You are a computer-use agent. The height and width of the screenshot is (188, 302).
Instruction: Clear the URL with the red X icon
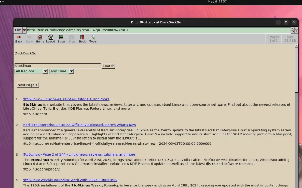tap(24, 30)
